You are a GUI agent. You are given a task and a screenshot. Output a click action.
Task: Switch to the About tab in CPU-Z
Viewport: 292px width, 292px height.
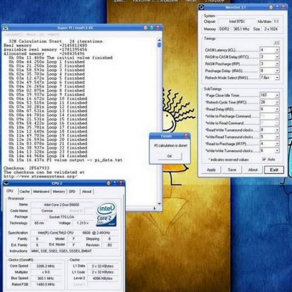point(87,192)
